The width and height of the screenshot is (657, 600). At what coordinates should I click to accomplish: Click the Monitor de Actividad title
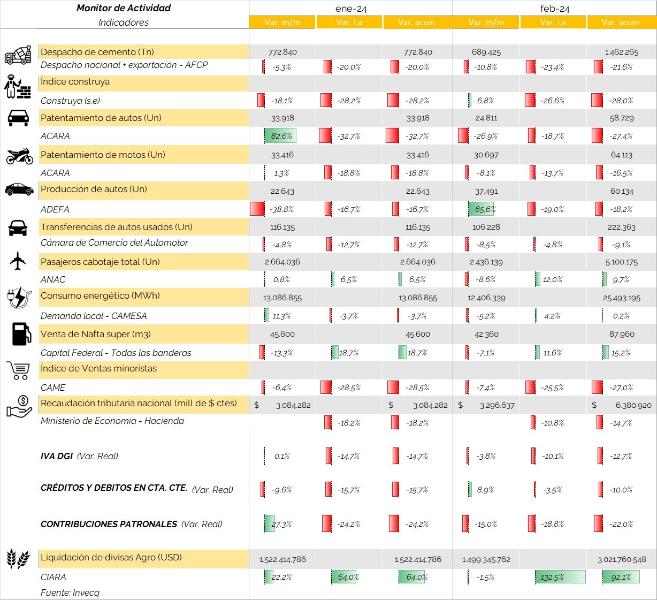click(x=124, y=8)
